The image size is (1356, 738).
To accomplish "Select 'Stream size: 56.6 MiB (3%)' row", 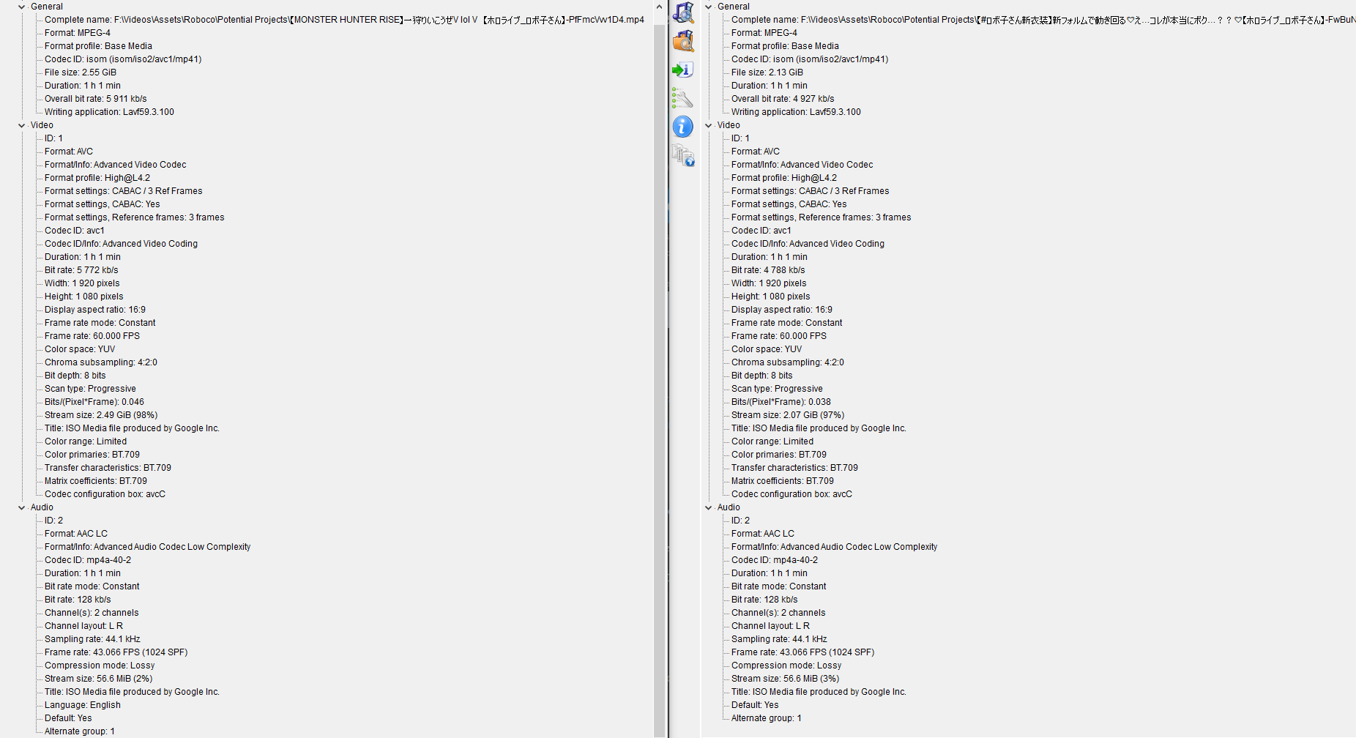I will (786, 679).
